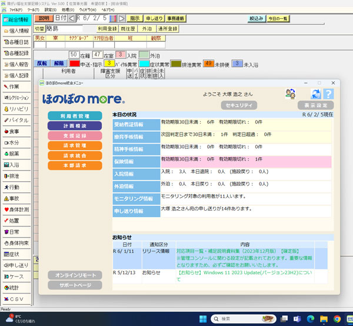
Task: Click the 絞込み button
Action: pyautogui.click(x=257, y=18)
